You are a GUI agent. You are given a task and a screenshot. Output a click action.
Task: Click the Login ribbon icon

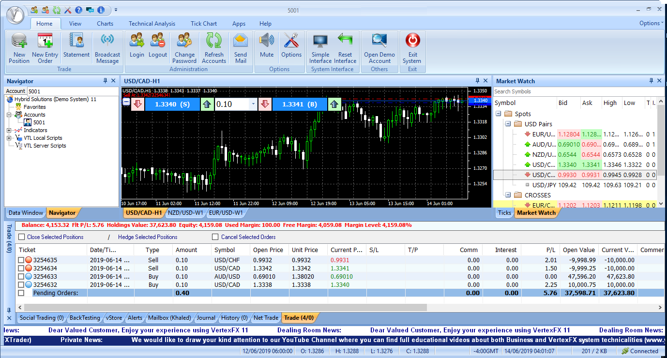tap(137, 46)
